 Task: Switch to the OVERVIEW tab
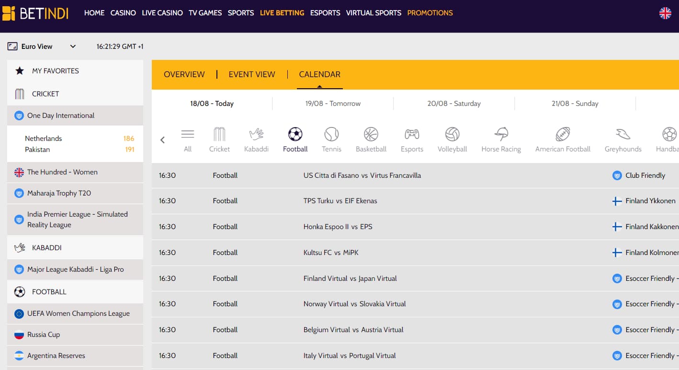(x=184, y=74)
